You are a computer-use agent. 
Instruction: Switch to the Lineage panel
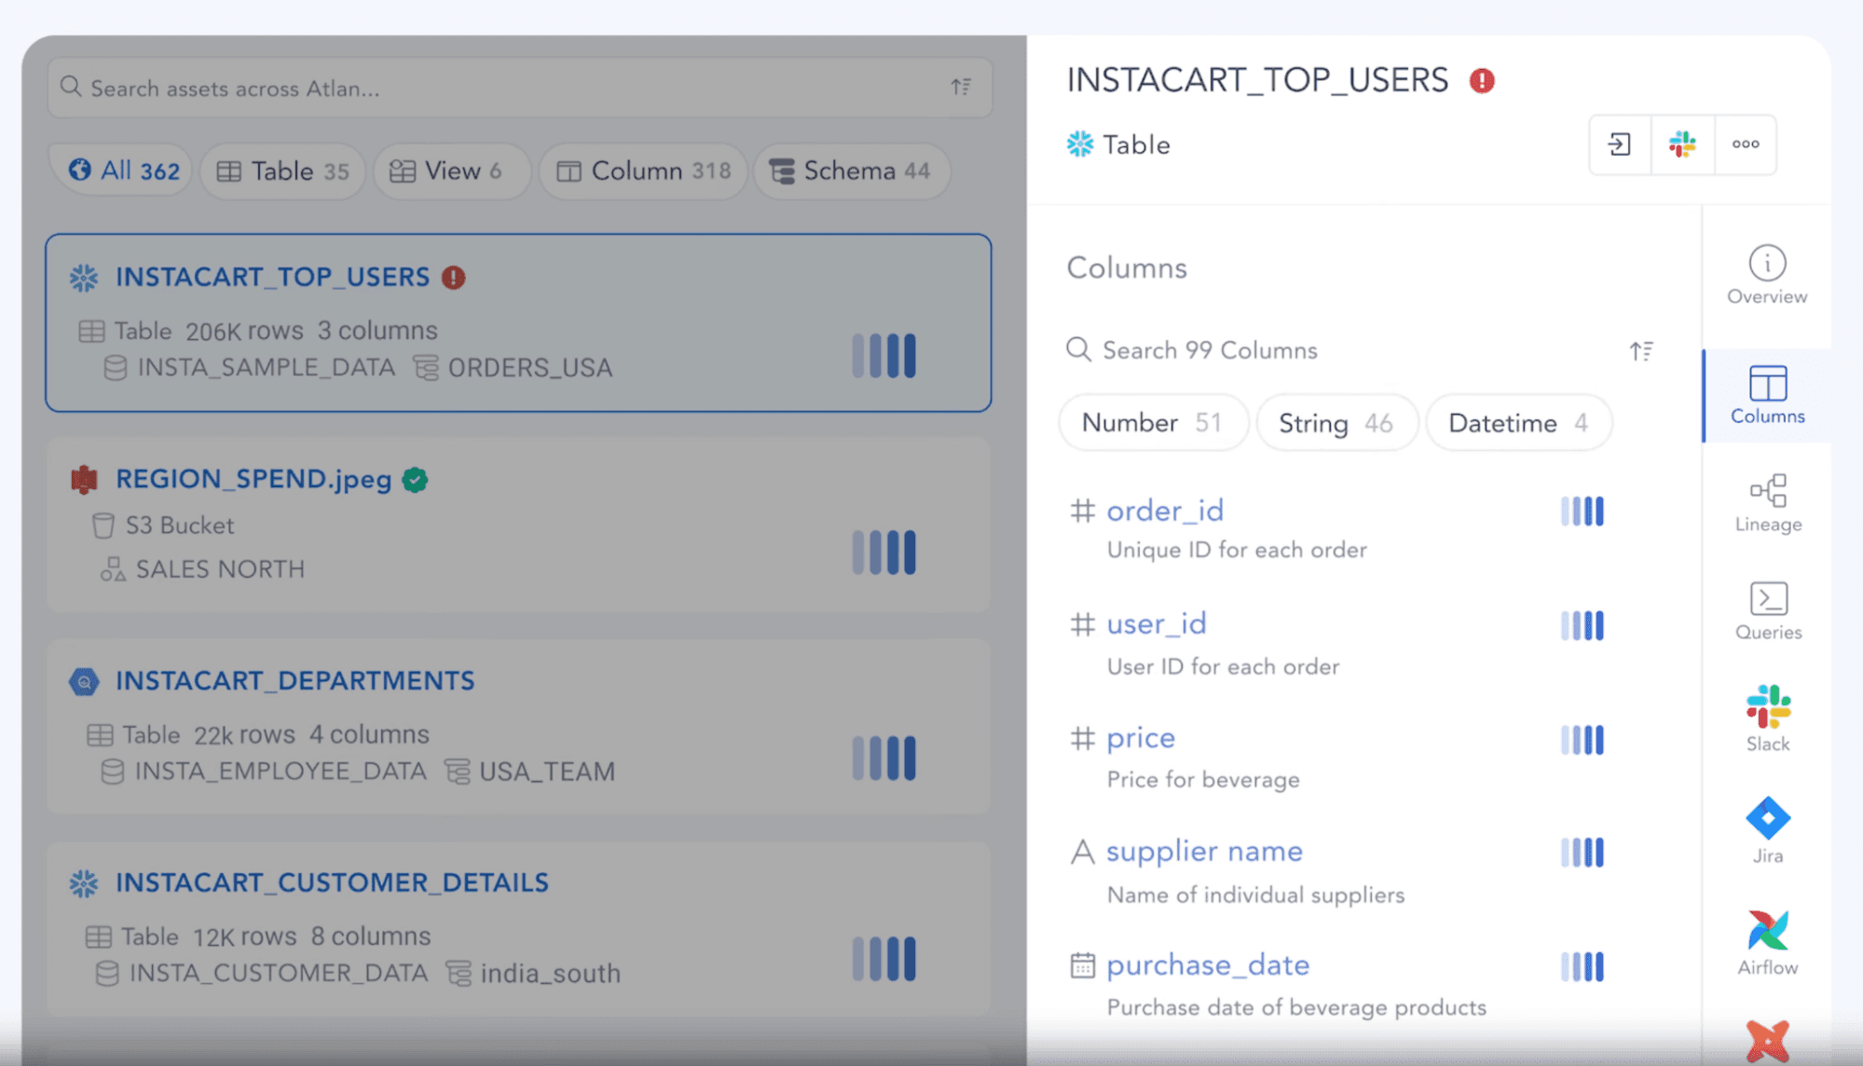[x=1766, y=501]
